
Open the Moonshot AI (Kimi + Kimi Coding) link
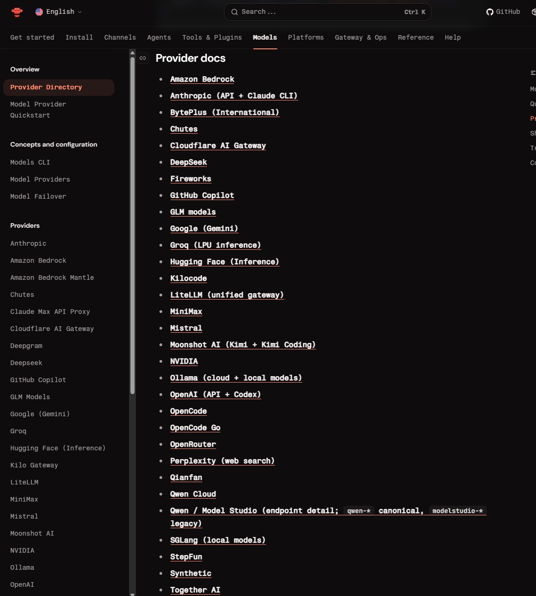click(243, 345)
